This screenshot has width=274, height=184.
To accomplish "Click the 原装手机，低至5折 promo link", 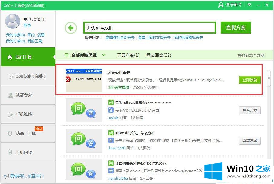I will point(27,176).
